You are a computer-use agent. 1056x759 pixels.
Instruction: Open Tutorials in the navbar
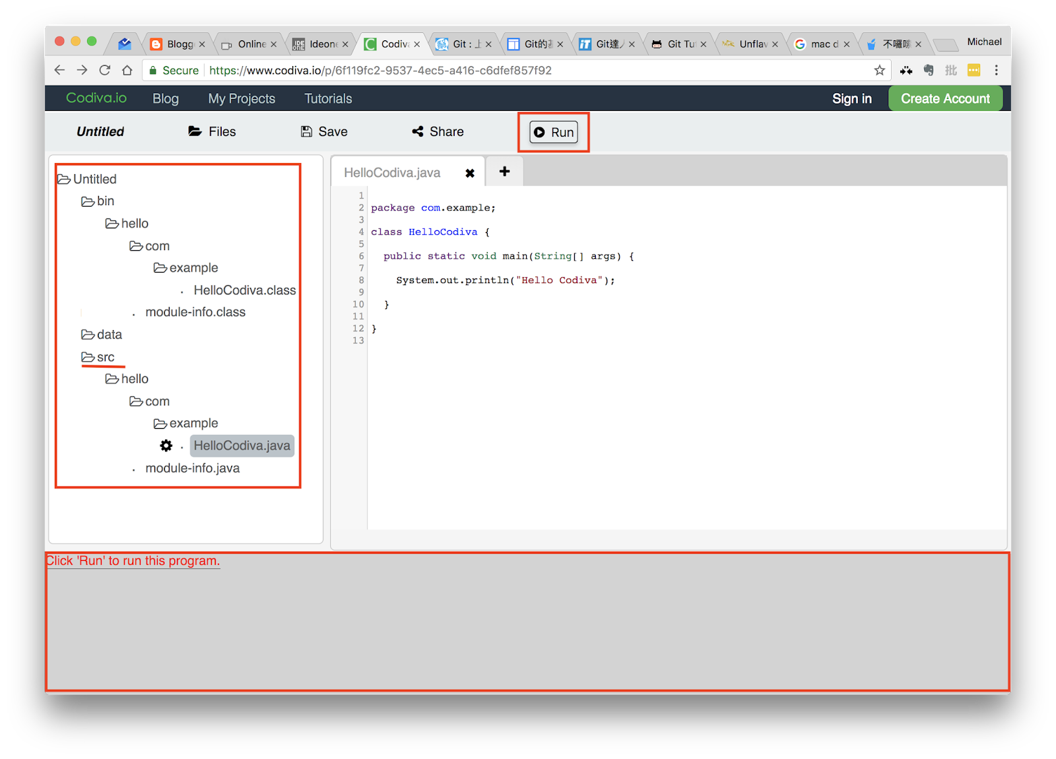click(x=328, y=98)
